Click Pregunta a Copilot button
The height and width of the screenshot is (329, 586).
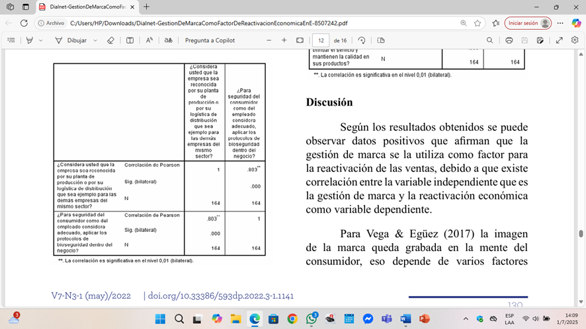click(x=210, y=40)
